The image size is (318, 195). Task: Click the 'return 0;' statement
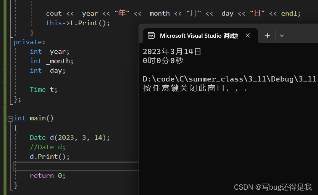coord(48,176)
